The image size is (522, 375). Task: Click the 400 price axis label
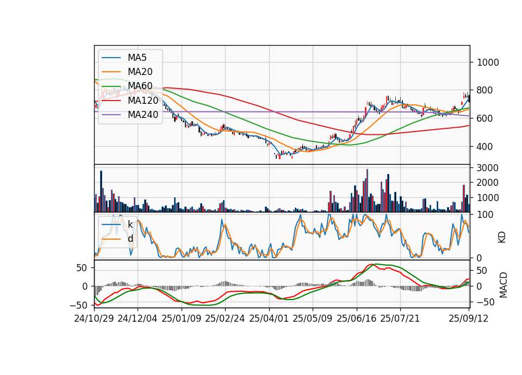pyautogui.click(x=485, y=146)
